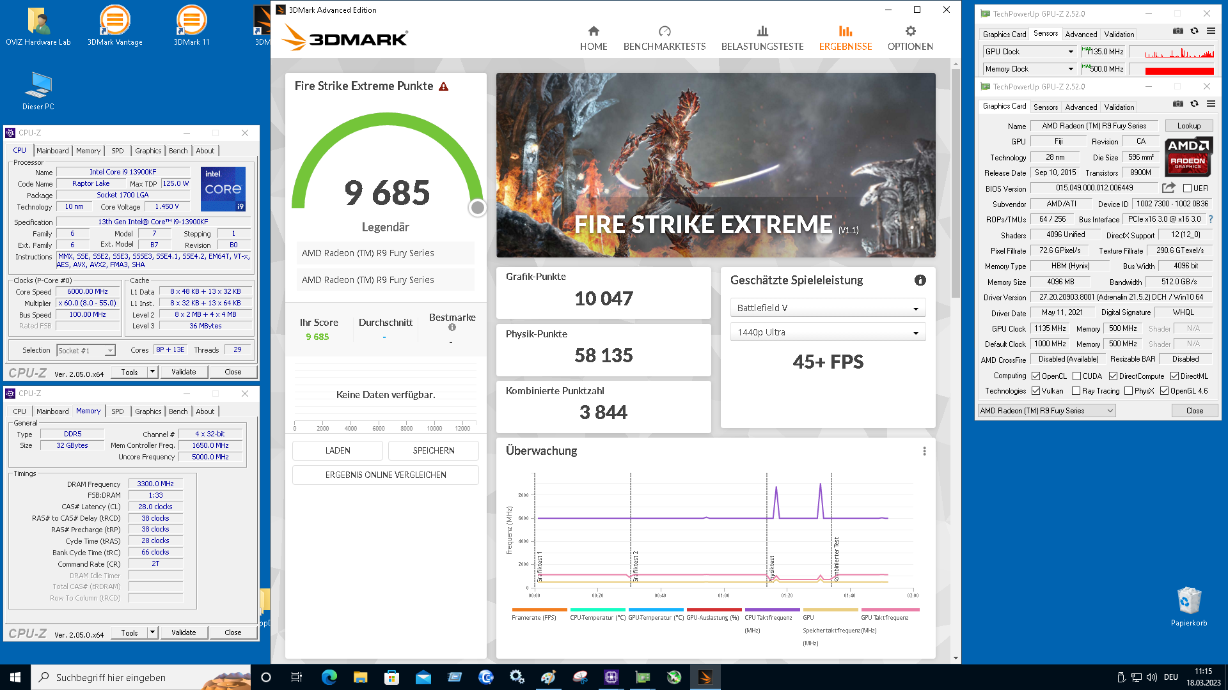Viewport: 1228px width, 690px height.
Task: Switch to SPD tab in upper CPU-Z window
Action: pos(118,151)
